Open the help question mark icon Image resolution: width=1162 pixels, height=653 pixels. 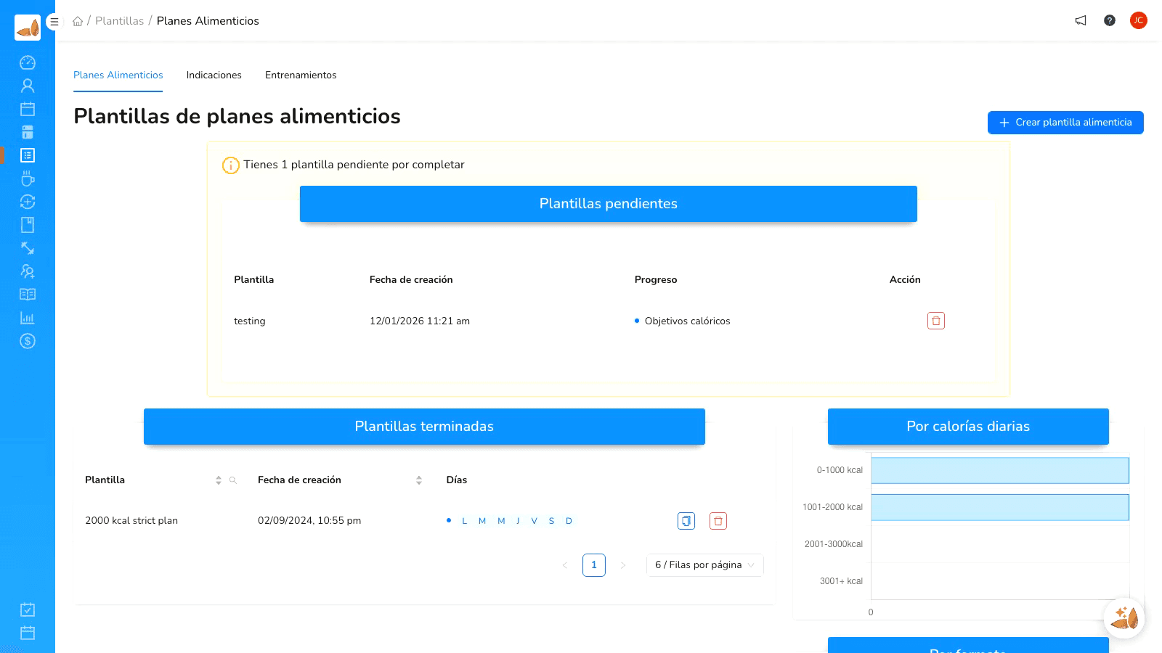(1110, 20)
